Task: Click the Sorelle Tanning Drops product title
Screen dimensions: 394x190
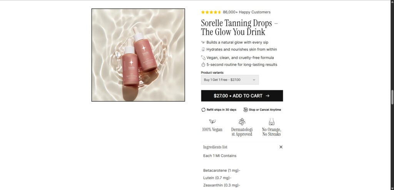Action: pyautogui.click(x=239, y=27)
